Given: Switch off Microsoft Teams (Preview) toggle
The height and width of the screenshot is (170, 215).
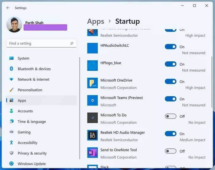Looking at the screenshot, I should coord(170,99).
